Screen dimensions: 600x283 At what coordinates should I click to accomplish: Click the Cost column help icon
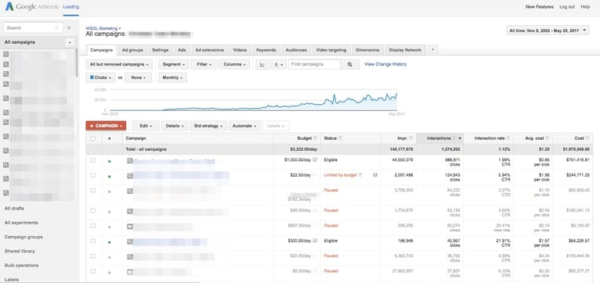587,138
